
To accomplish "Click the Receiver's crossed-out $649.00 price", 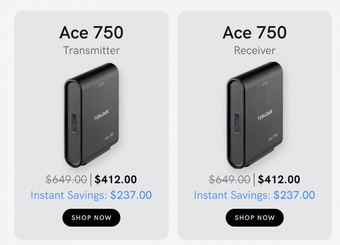I will coord(230,179).
